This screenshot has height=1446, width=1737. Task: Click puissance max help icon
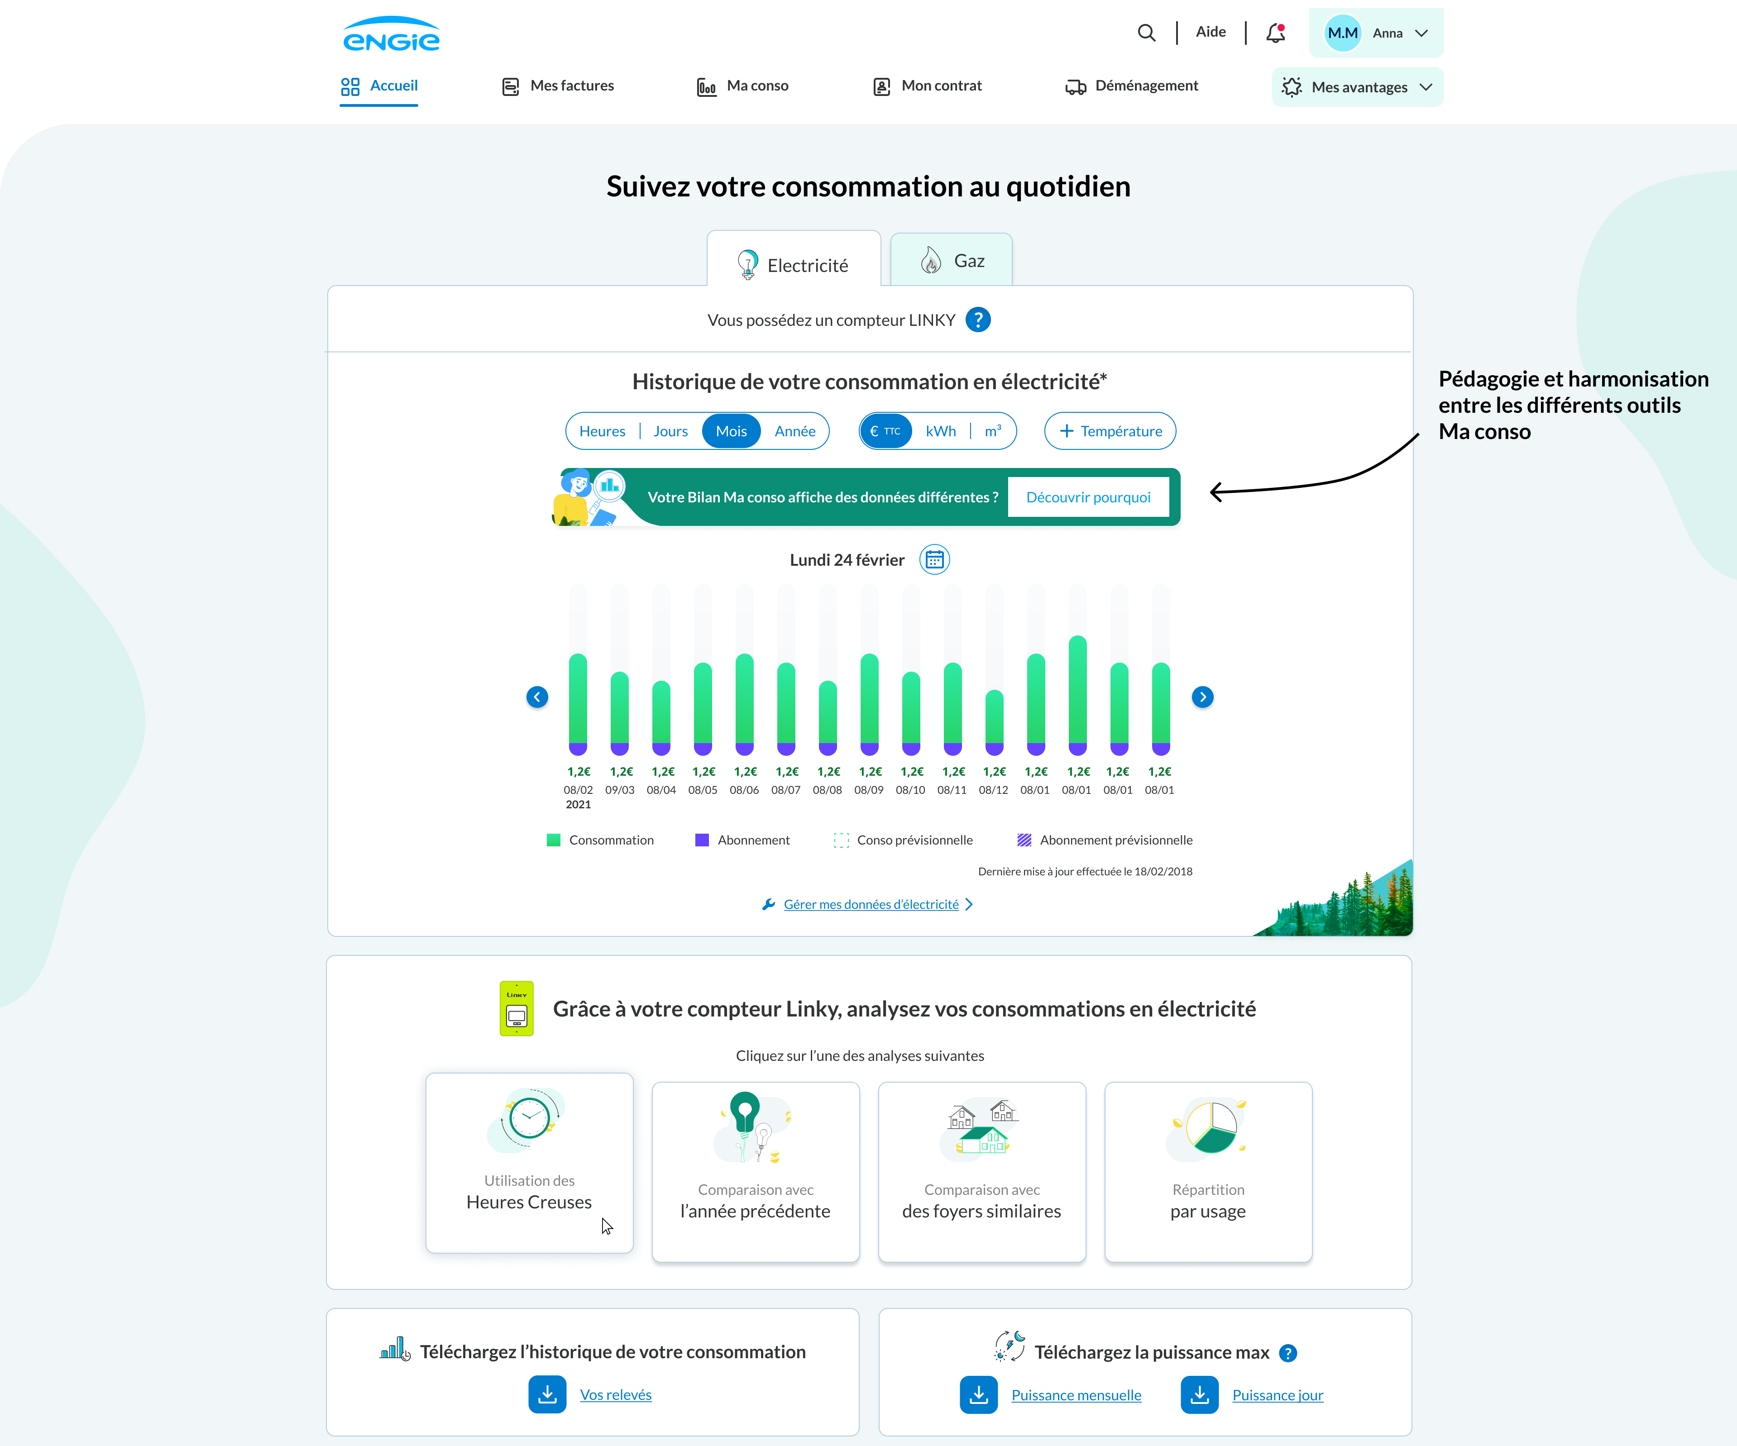coord(1288,1353)
